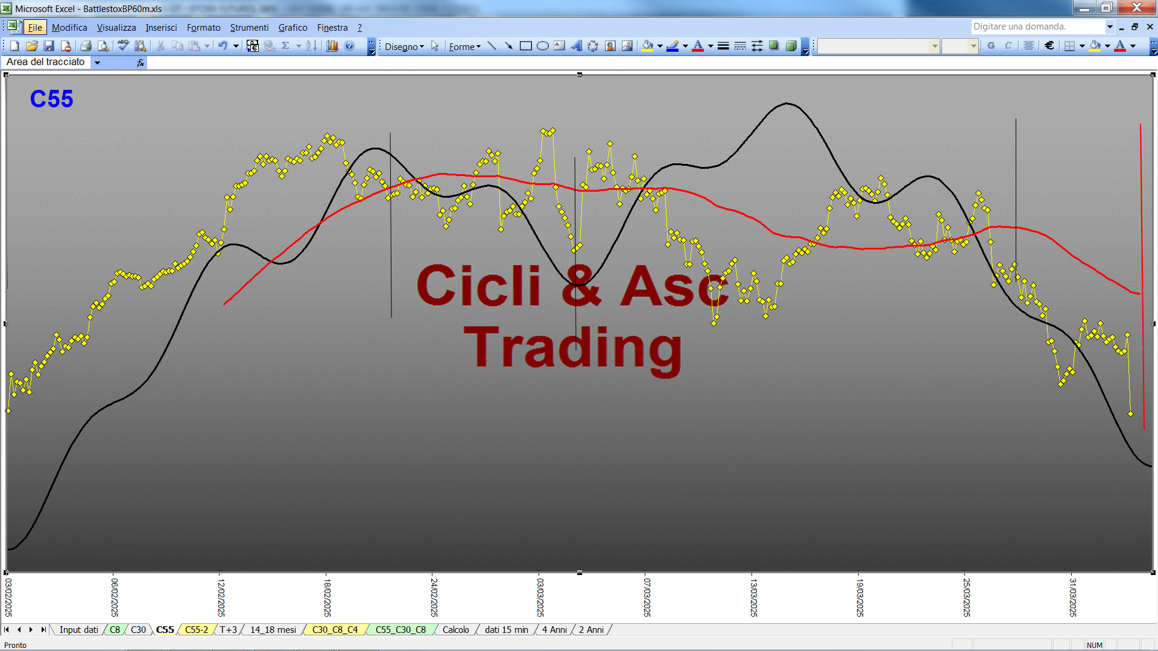Select the Arrow drawing tool
The height and width of the screenshot is (651, 1158).
pos(508,46)
